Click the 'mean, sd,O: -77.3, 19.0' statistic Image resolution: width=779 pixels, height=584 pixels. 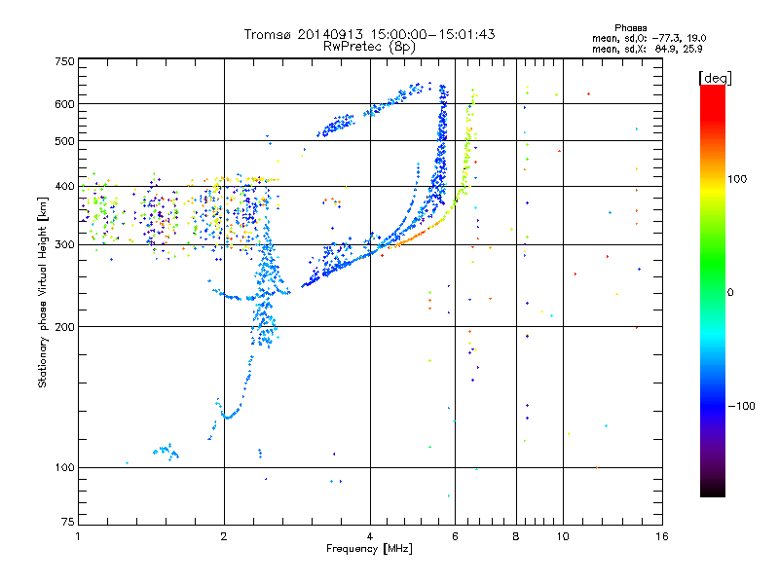coord(649,38)
